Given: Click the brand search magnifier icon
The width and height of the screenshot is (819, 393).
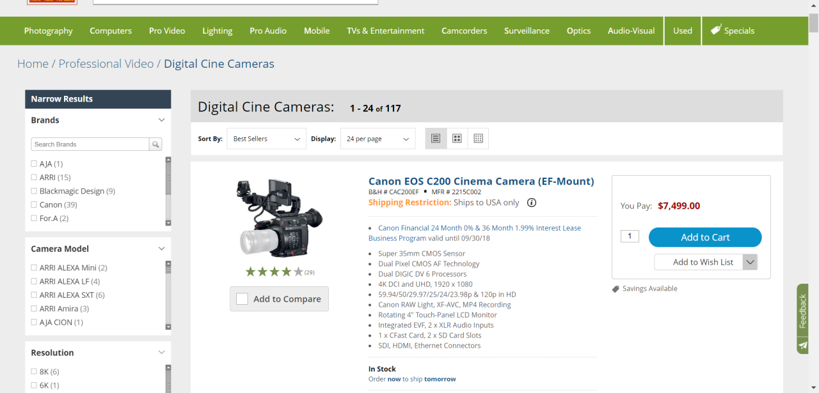Looking at the screenshot, I should tap(155, 144).
